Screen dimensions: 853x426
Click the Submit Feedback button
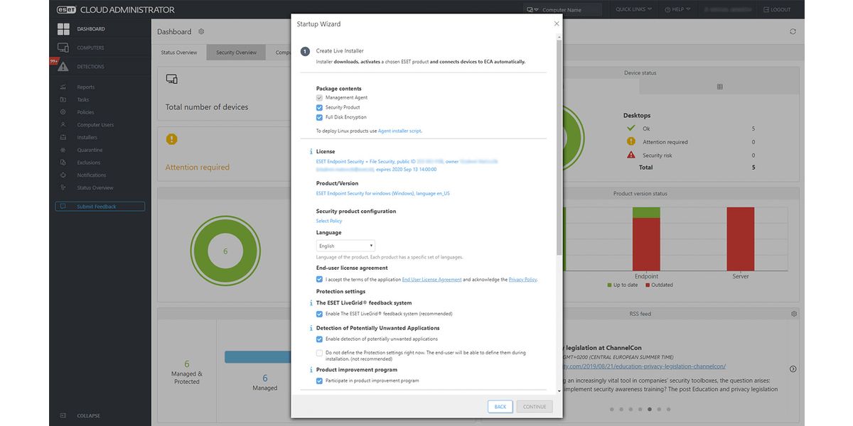click(x=100, y=207)
